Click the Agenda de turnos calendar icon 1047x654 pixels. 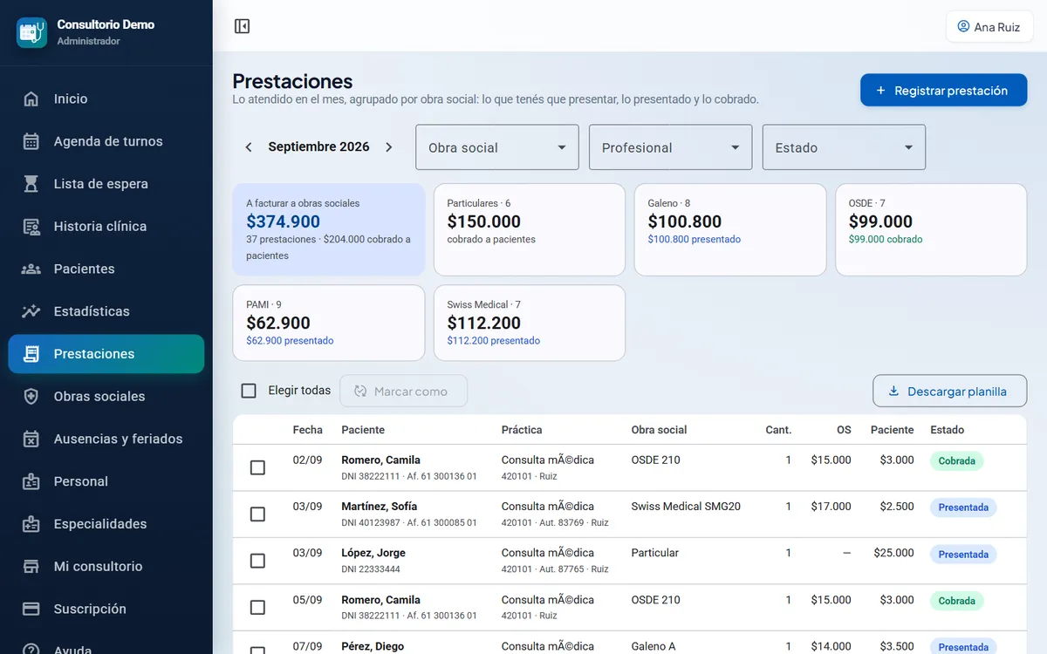31,141
